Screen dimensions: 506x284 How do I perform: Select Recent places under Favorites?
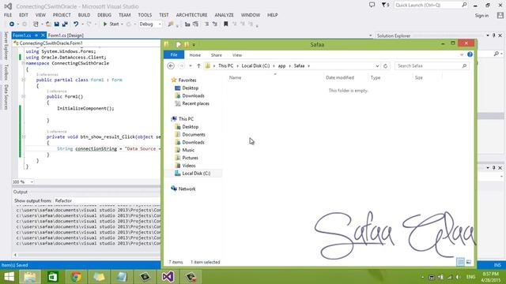tap(195, 103)
